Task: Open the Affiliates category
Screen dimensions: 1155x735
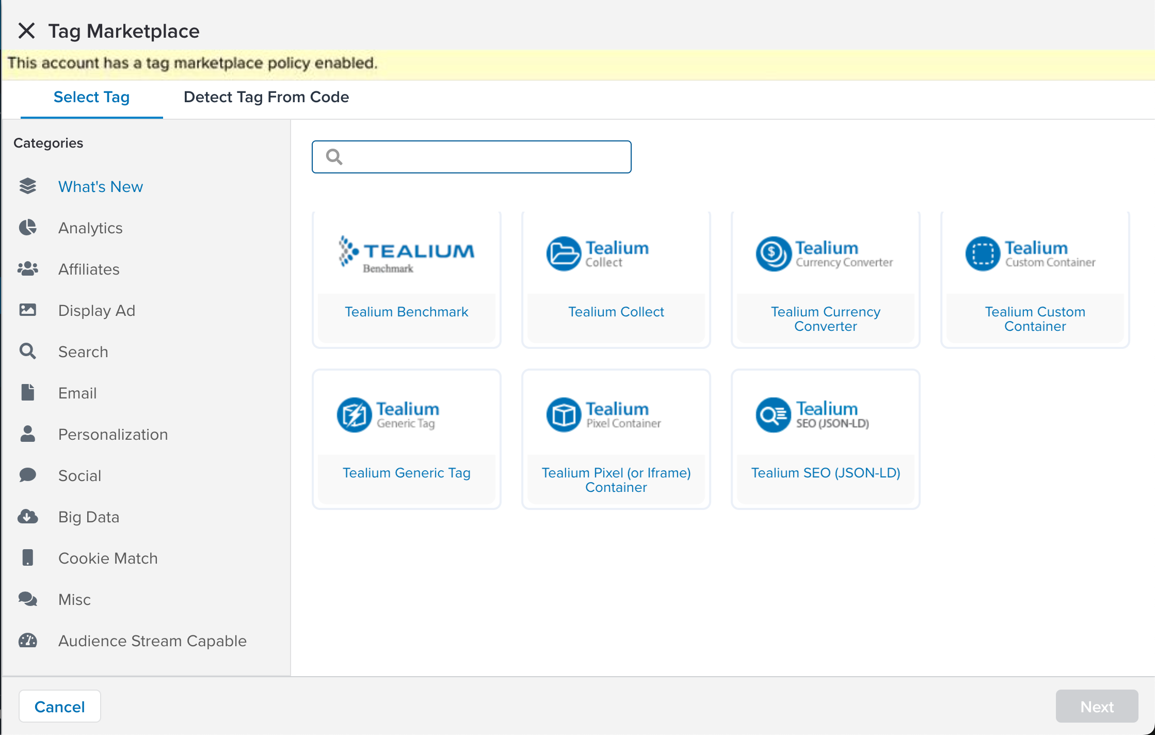Action: (x=89, y=269)
